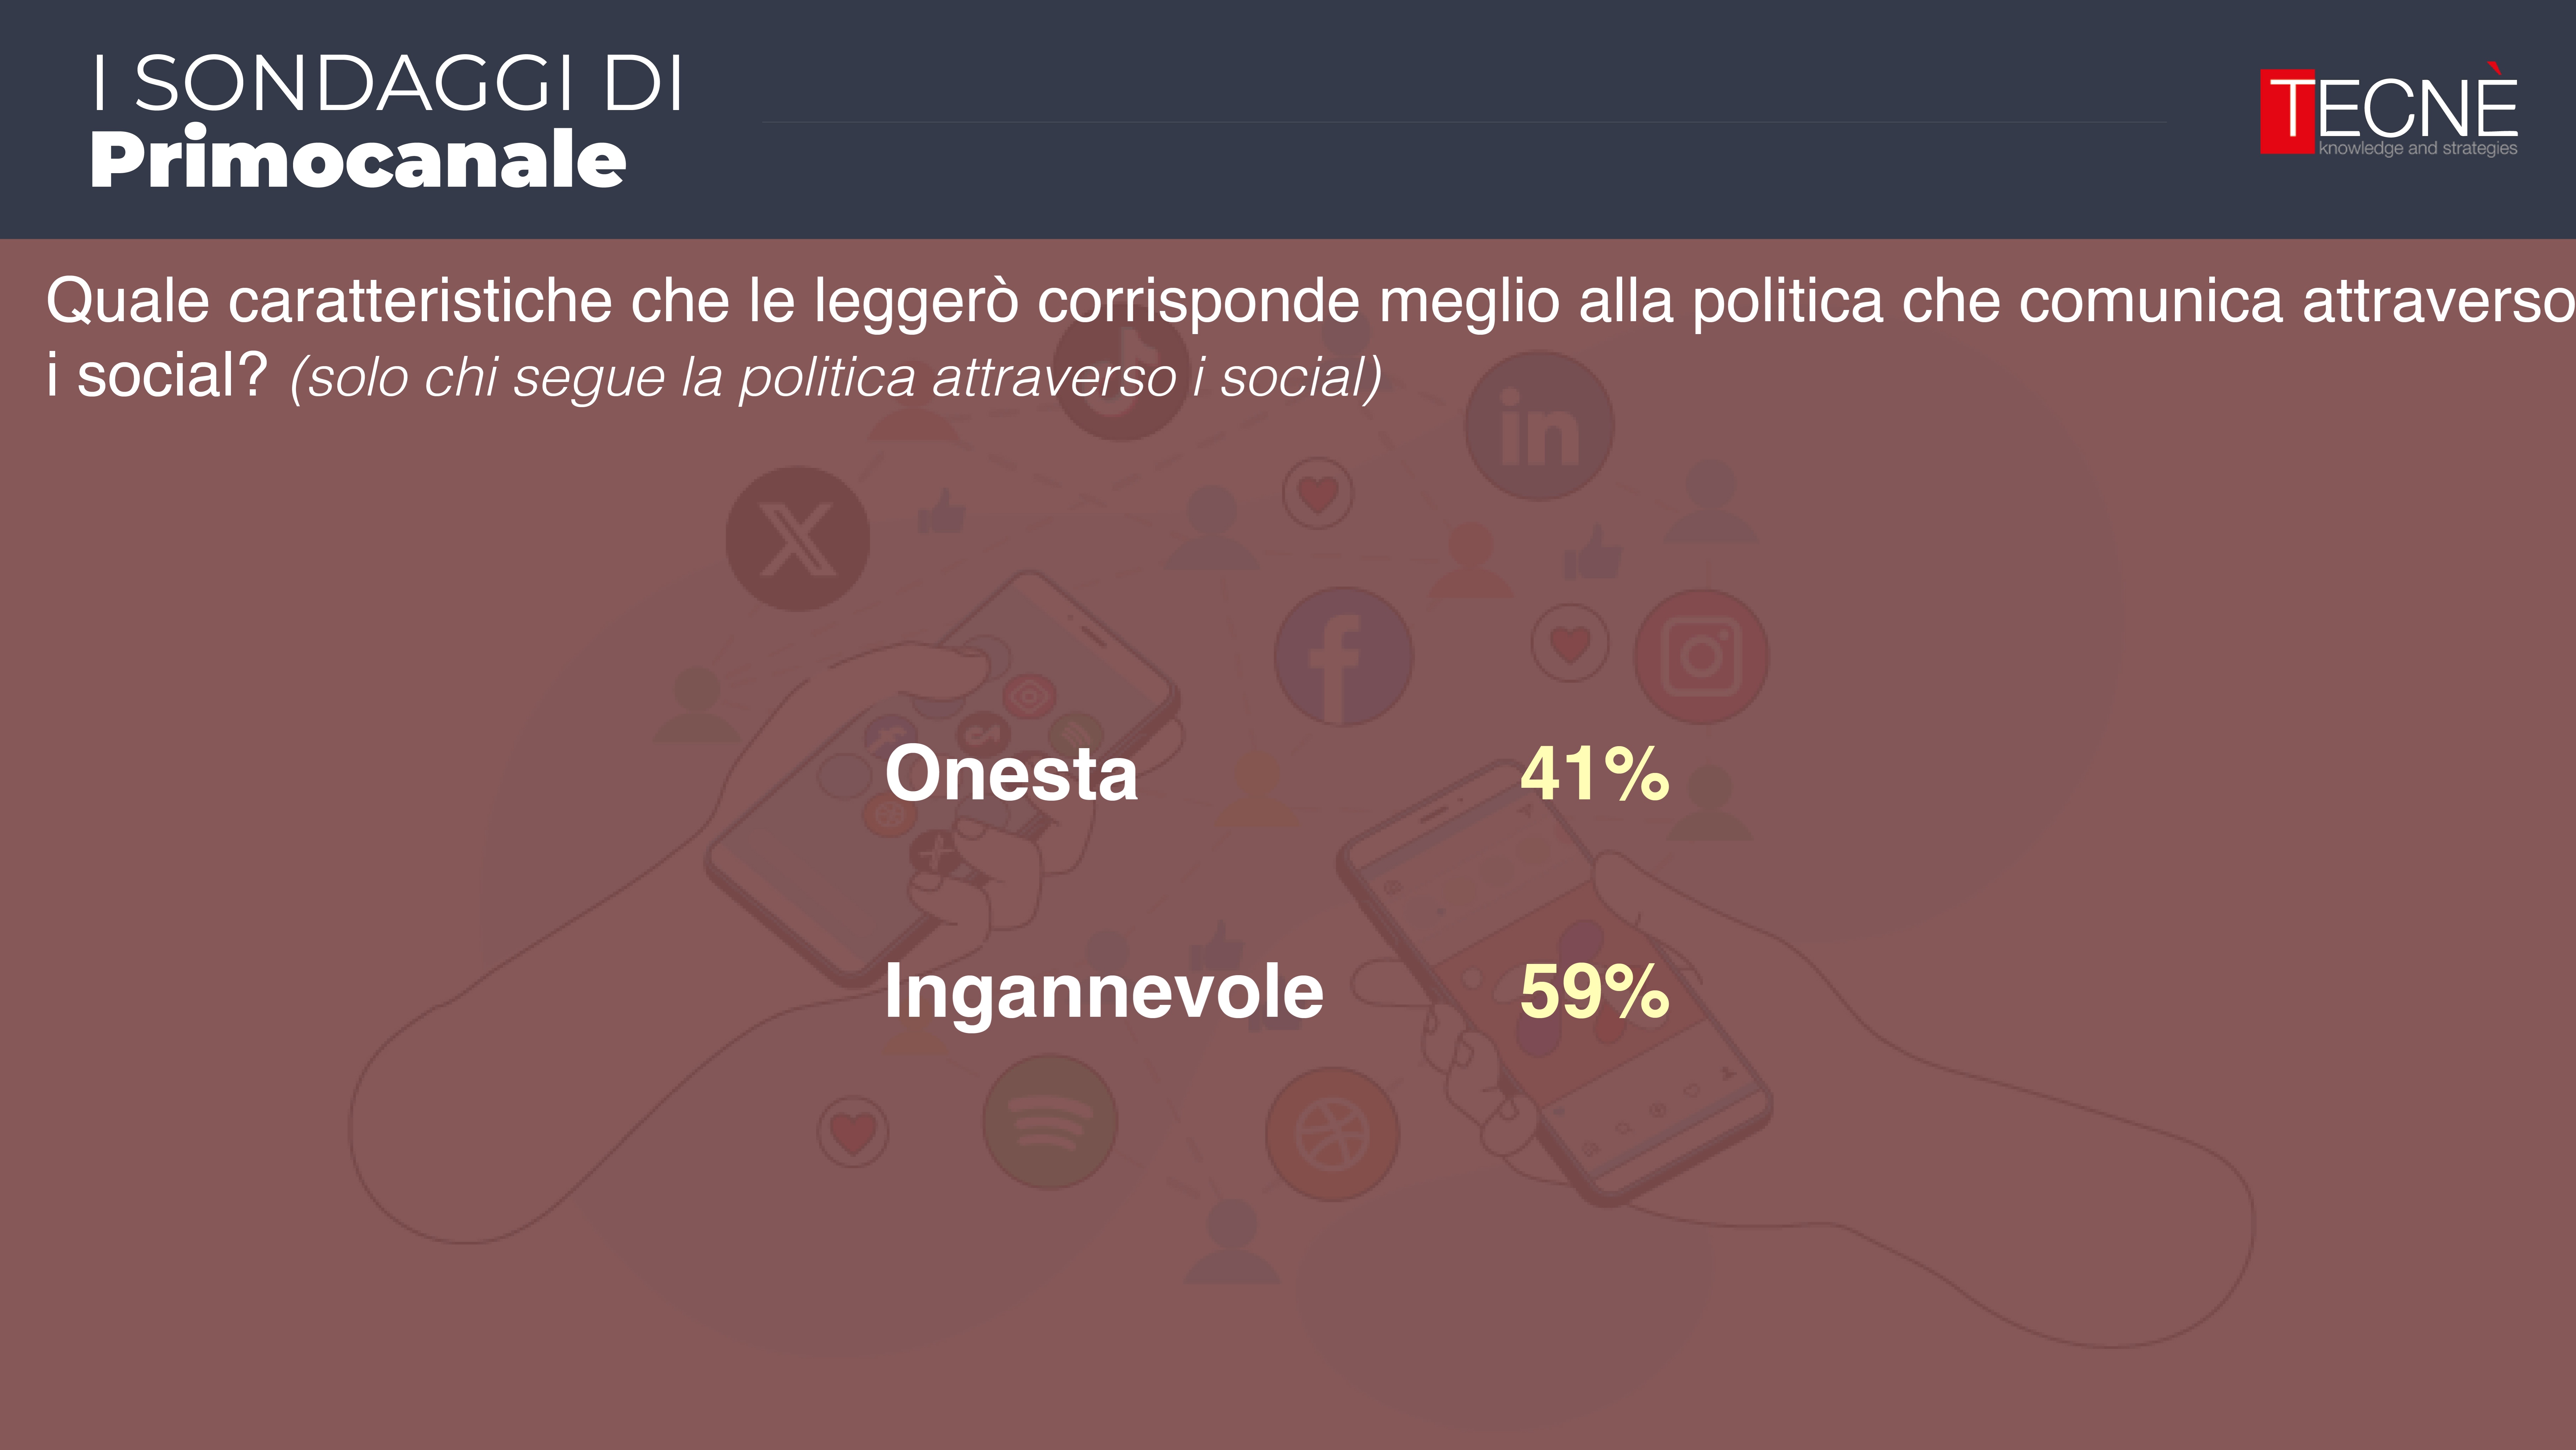Click the "Primocanale" bold title
Viewport: 2576px width, 1450px height.
pyautogui.click(x=357, y=159)
